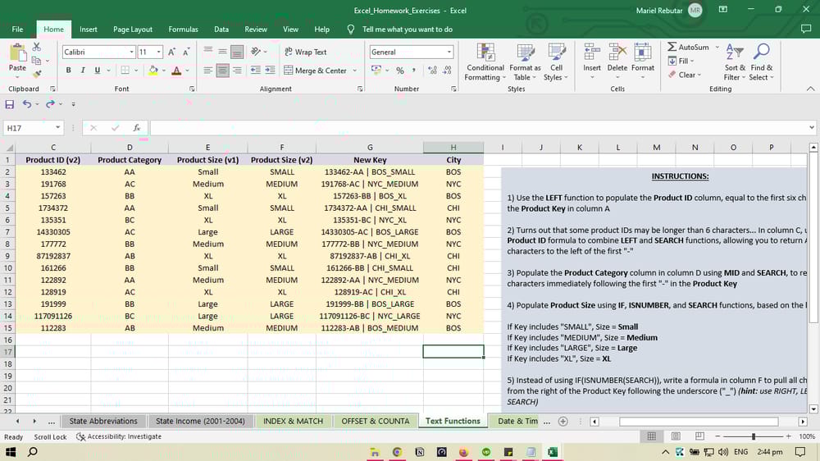Open the Borders icon
The image size is (820, 461).
[x=125, y=70]
